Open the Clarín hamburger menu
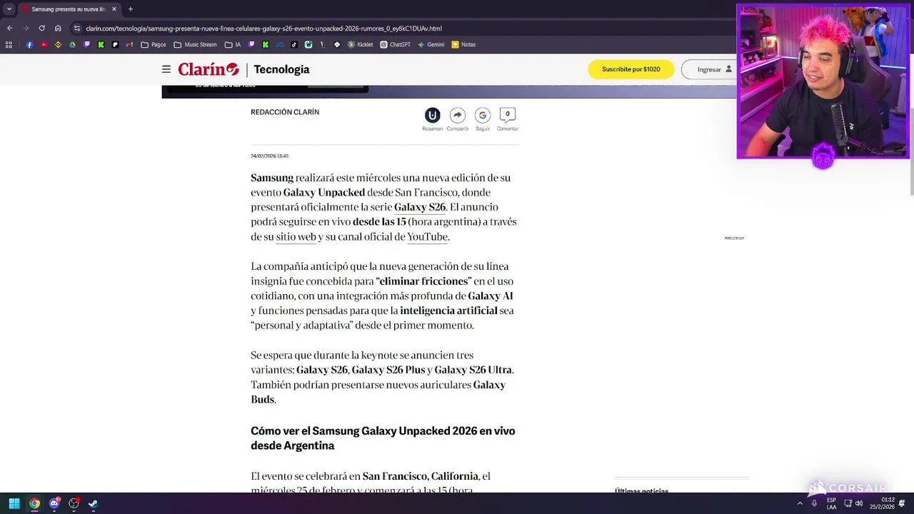This screenshot has height=514, width=914. 166,69
